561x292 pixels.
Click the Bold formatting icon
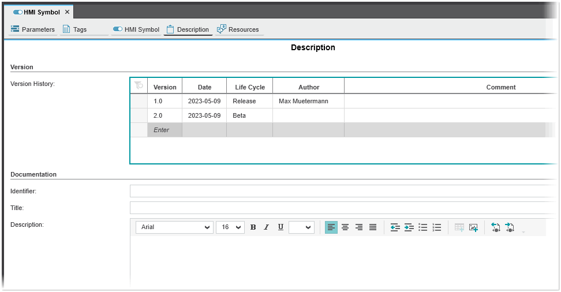(x=253, y=227)
